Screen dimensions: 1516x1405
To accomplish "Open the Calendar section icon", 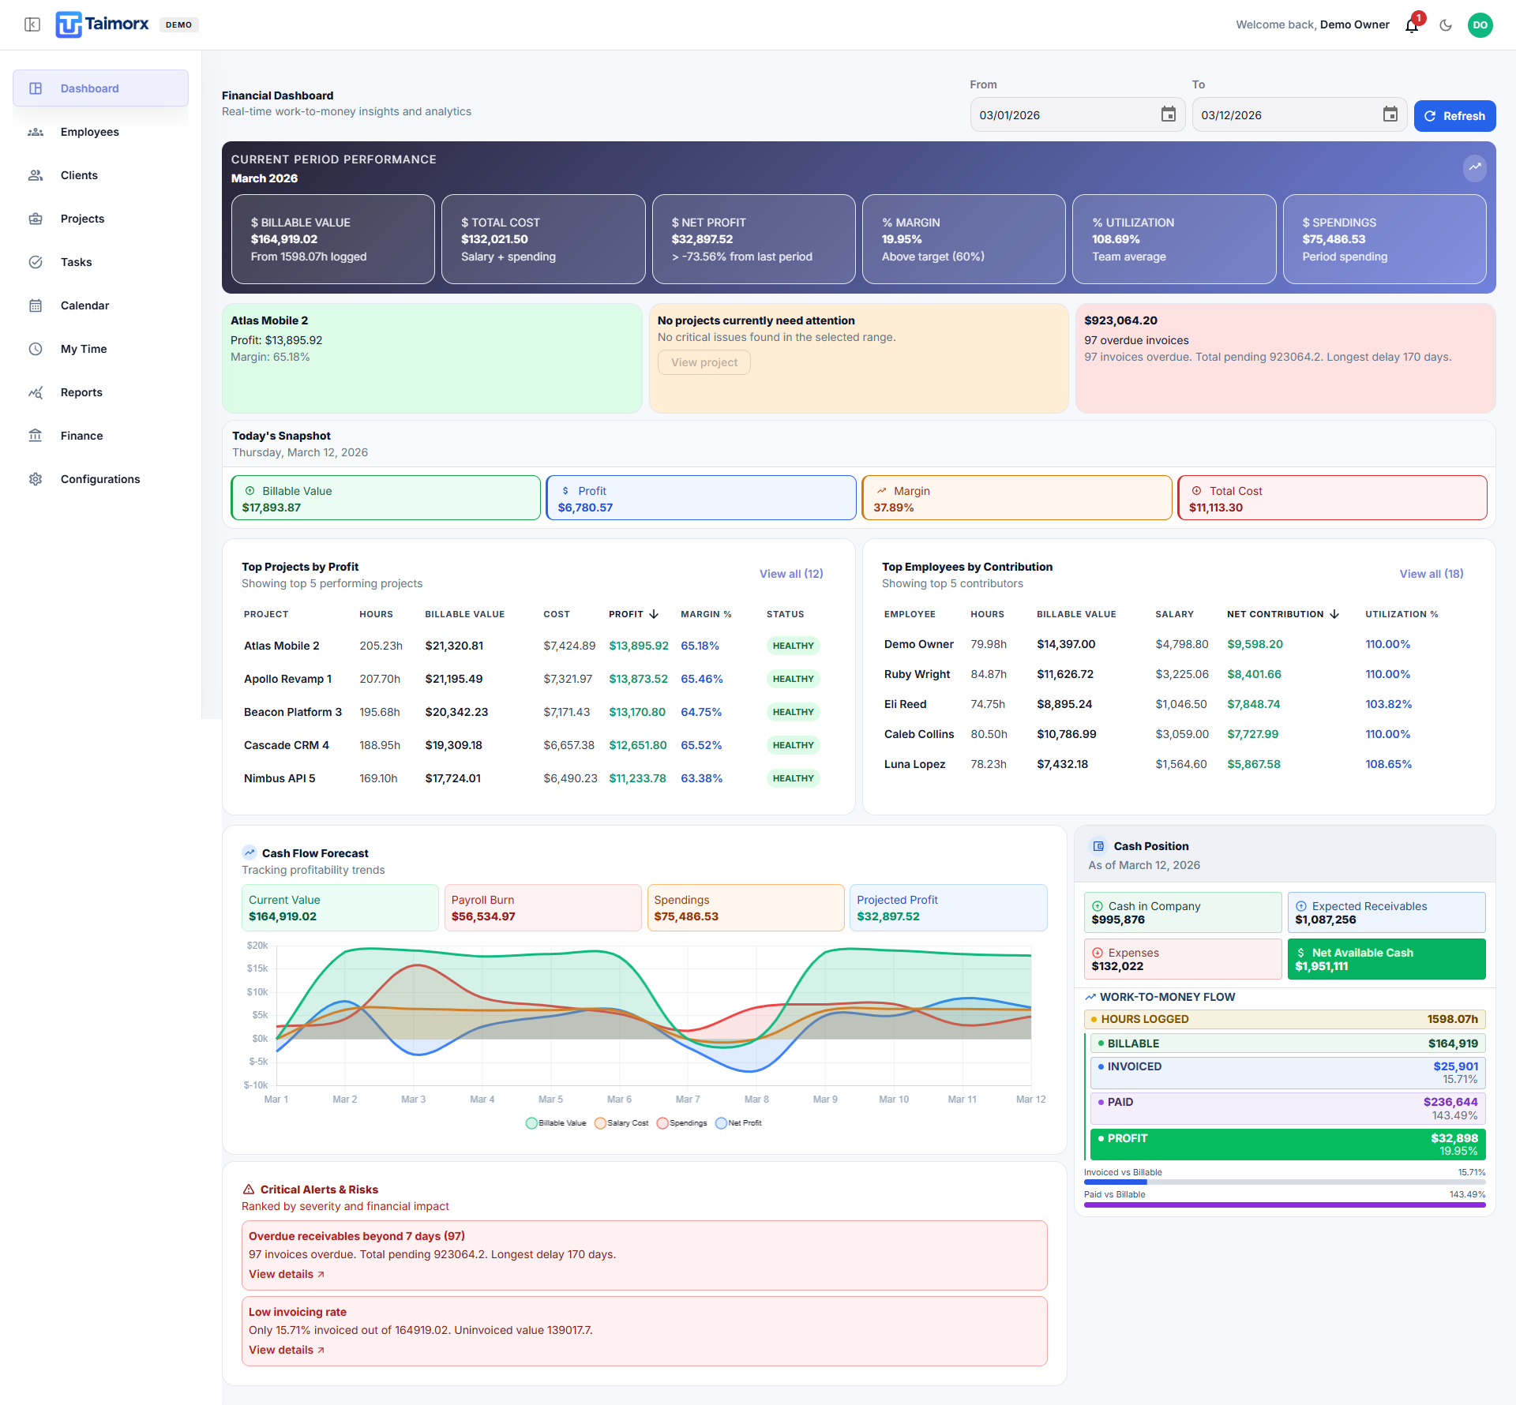I will pyautogui.click(x=36, y=305).
